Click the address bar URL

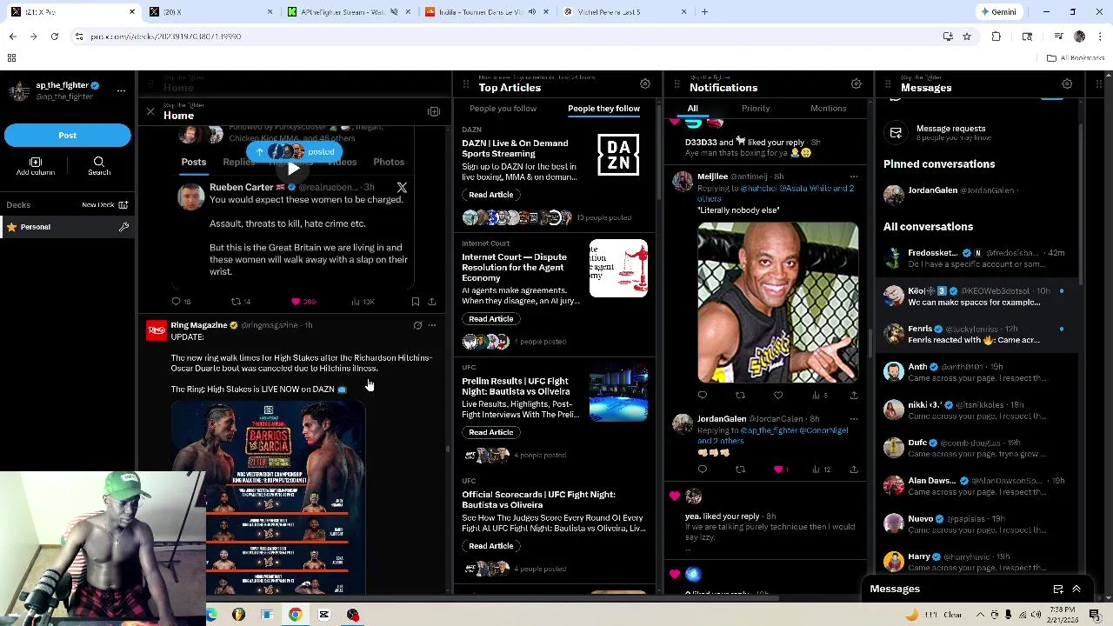click(x=165, y=37)
